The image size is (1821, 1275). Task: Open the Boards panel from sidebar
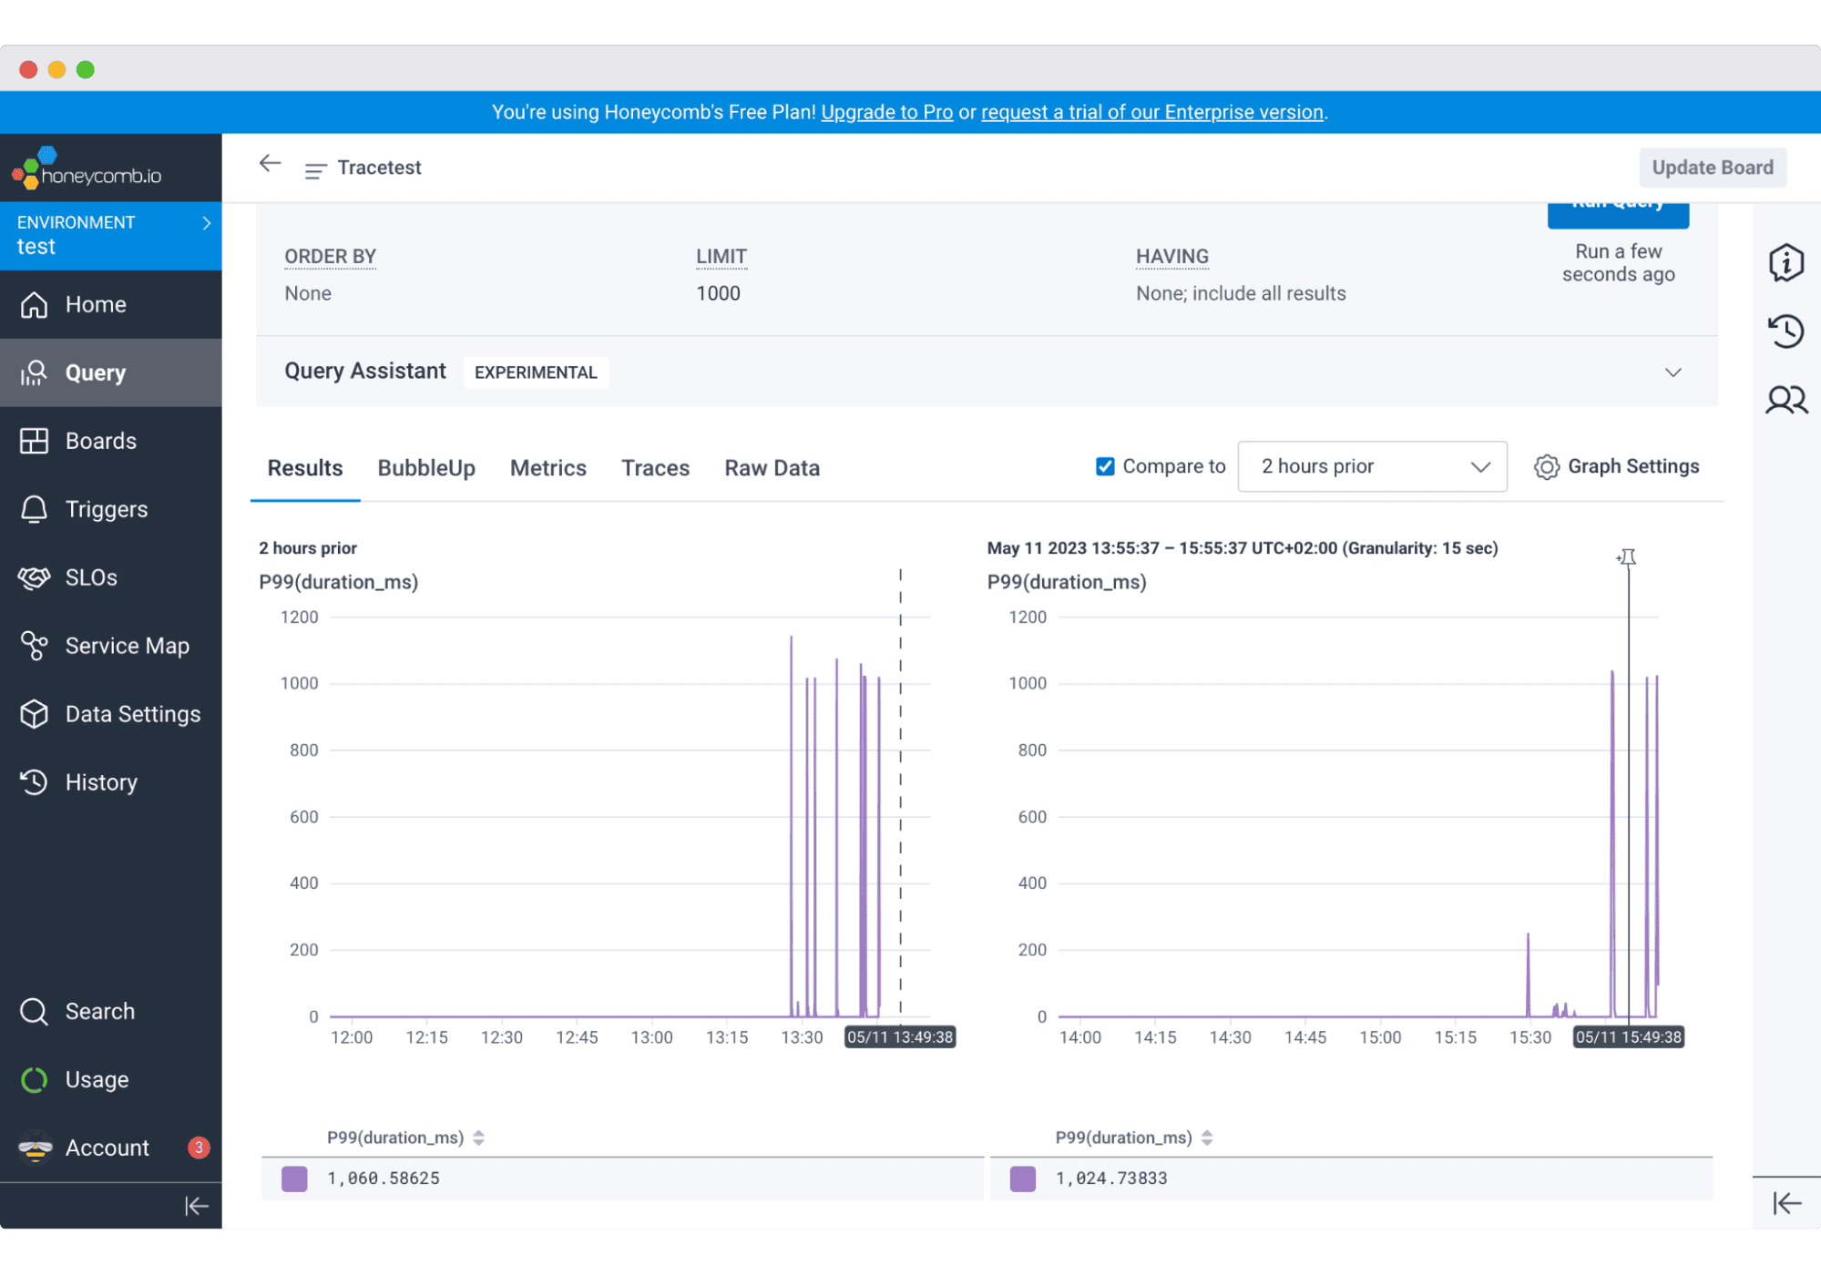tap(100, 441)
